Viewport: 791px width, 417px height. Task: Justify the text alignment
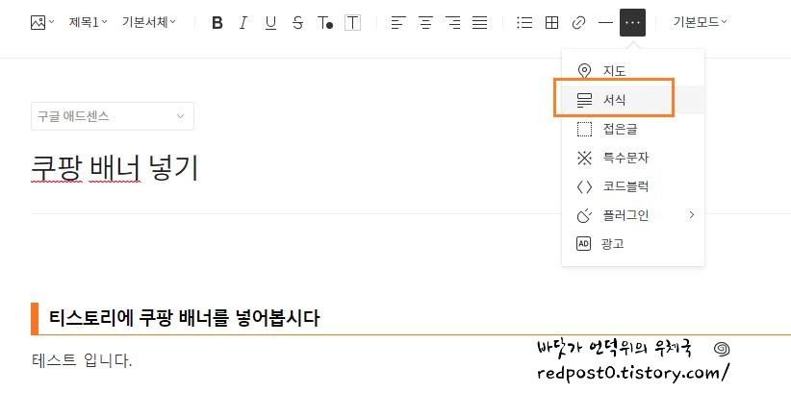pyautogui.click(x=480, y=23)
